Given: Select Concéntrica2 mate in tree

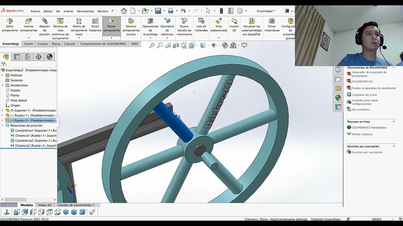Looking at the screenshot, I should (x=33, y=141).
